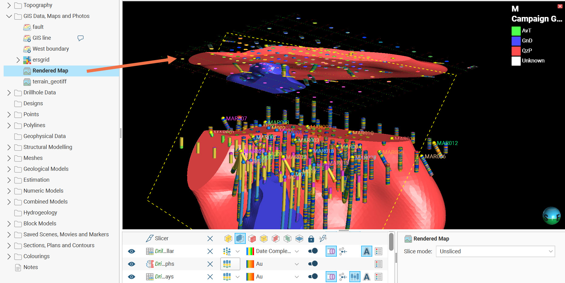Show legend for Dri...phs row
This screenshot has height=283, width=565.
pyautogui.click(x=378, y=264)
